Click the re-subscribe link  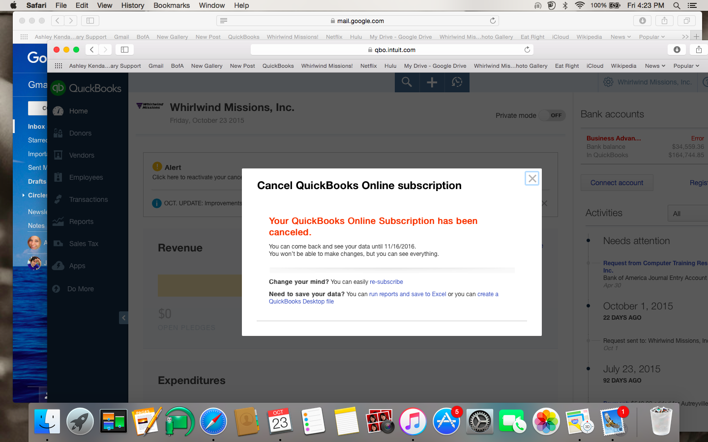point(386,282)
